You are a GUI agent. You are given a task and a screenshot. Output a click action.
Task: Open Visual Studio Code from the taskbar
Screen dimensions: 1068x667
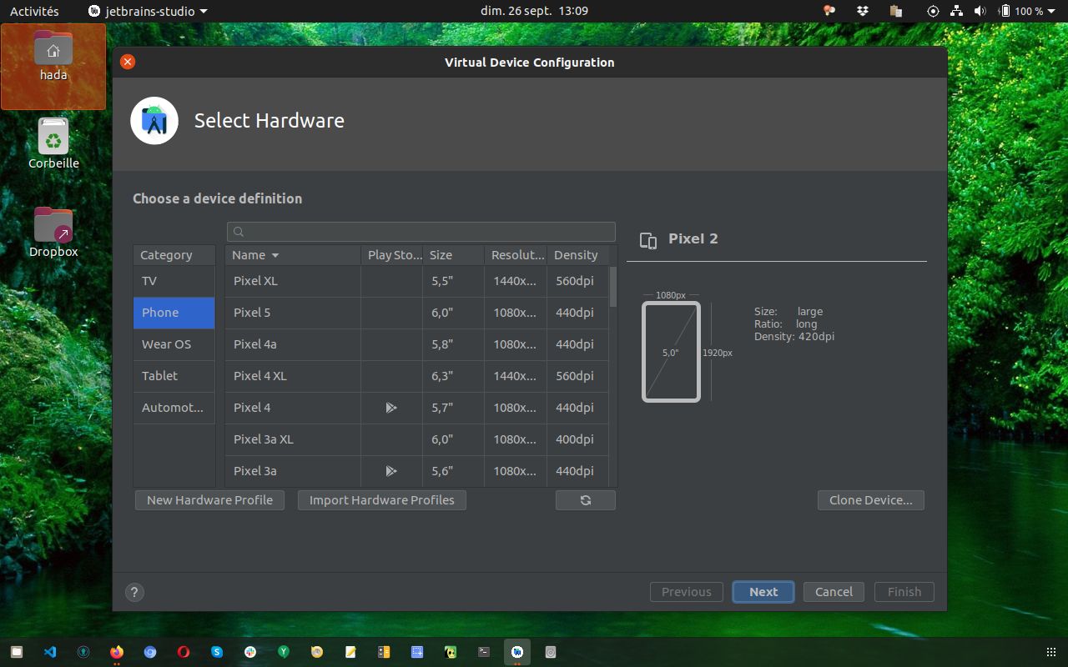pos(50,652)
